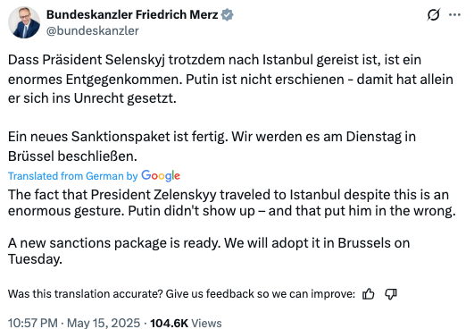The width and height of the screenshot is (474, 329).
Task: Click the May 15, 2025 date link
Action: [104, 323]
